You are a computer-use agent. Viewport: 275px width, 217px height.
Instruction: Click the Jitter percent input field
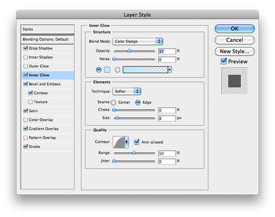tap(167, 162)
